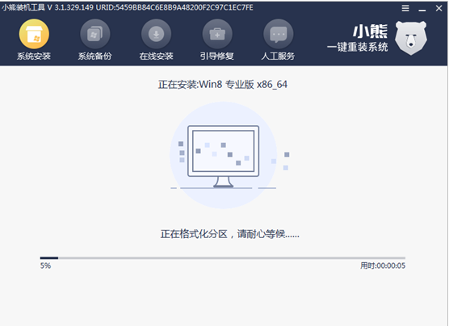This screenshot has width=449, height=326.
Task: Open the 人工服务 chat bubble icon
Action: coord(278,34)
